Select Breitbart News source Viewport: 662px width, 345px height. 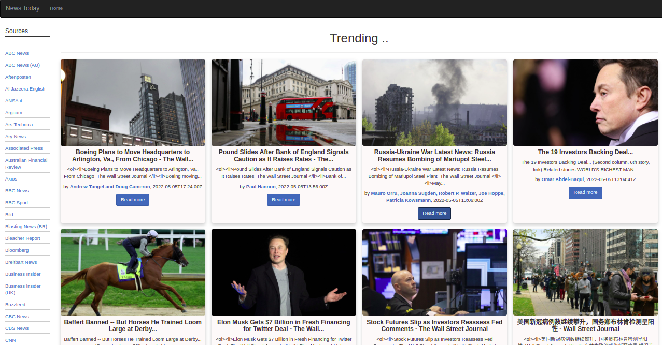pos(21,262)
